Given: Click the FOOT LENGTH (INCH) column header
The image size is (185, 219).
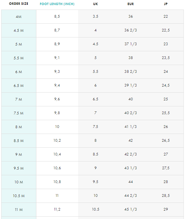Looking at the screenshot, I should click(57, 4).
